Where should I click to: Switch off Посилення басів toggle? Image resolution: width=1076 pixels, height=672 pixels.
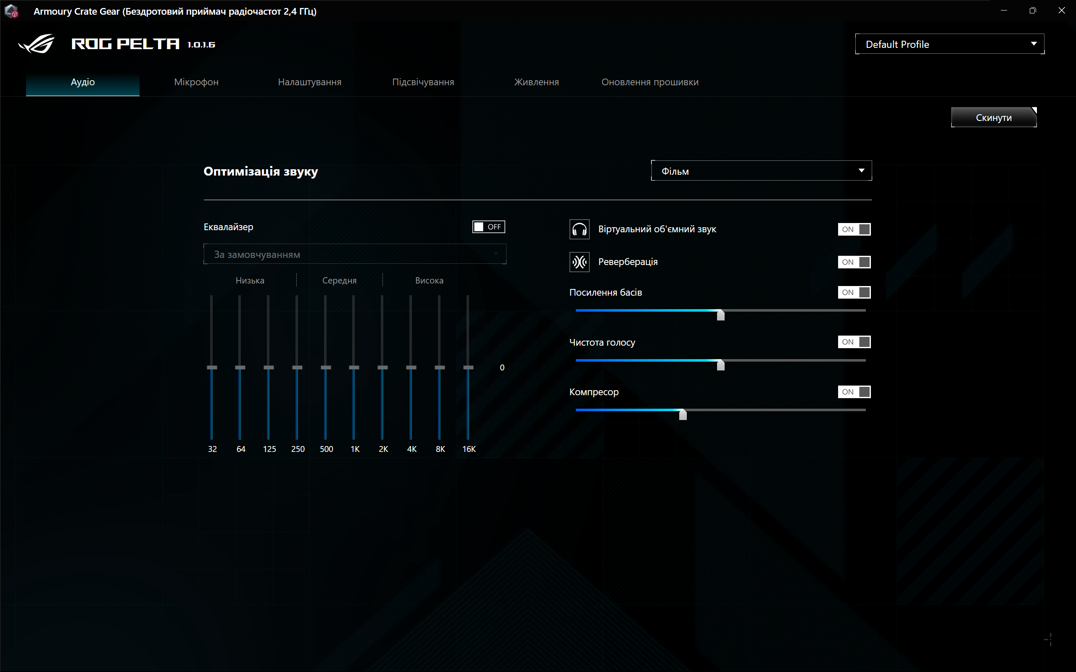click(x=854, y=292)
